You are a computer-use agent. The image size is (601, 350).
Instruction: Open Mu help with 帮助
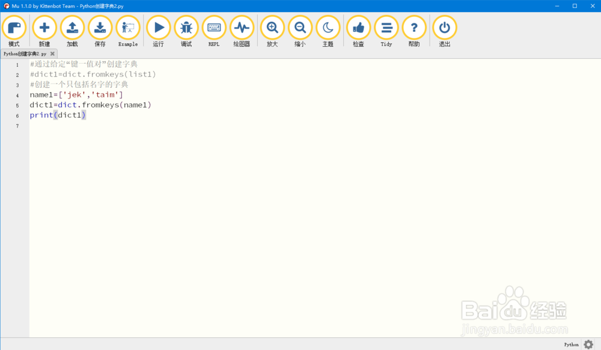tap(414, 27)
